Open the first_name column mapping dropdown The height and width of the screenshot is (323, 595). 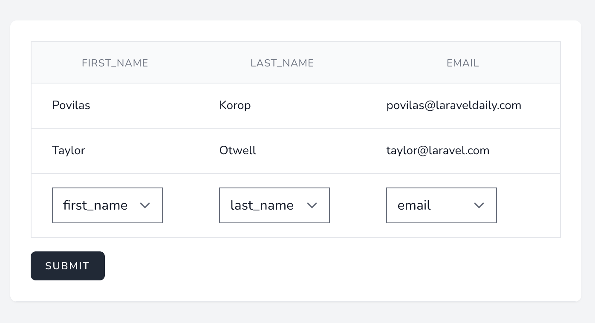pyautogui.click(x=107, y=205)
